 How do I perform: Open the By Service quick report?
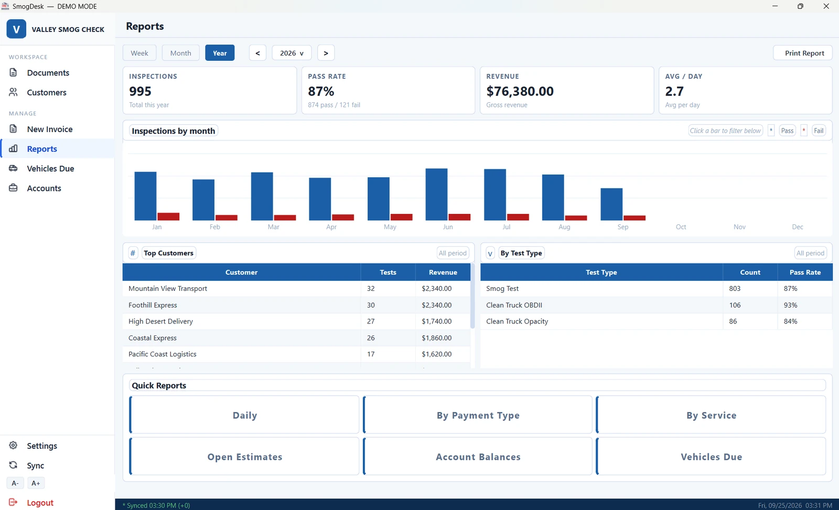click(x=711, y=415)
